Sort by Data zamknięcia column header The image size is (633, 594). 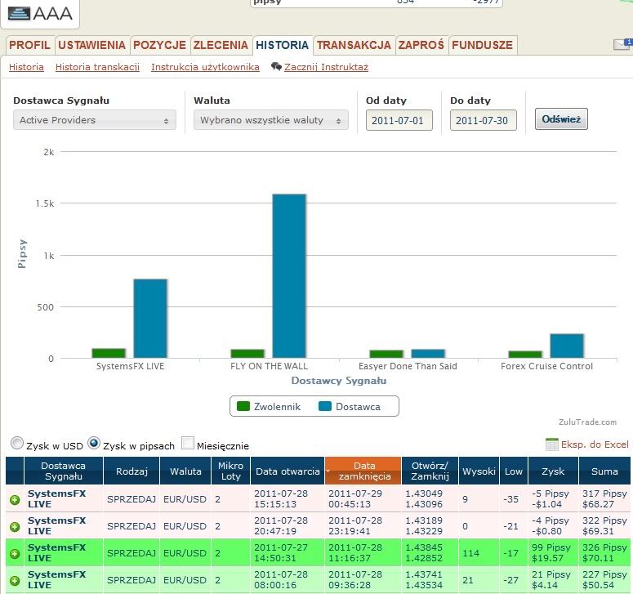pyautogui.click(x=364, y=471)
